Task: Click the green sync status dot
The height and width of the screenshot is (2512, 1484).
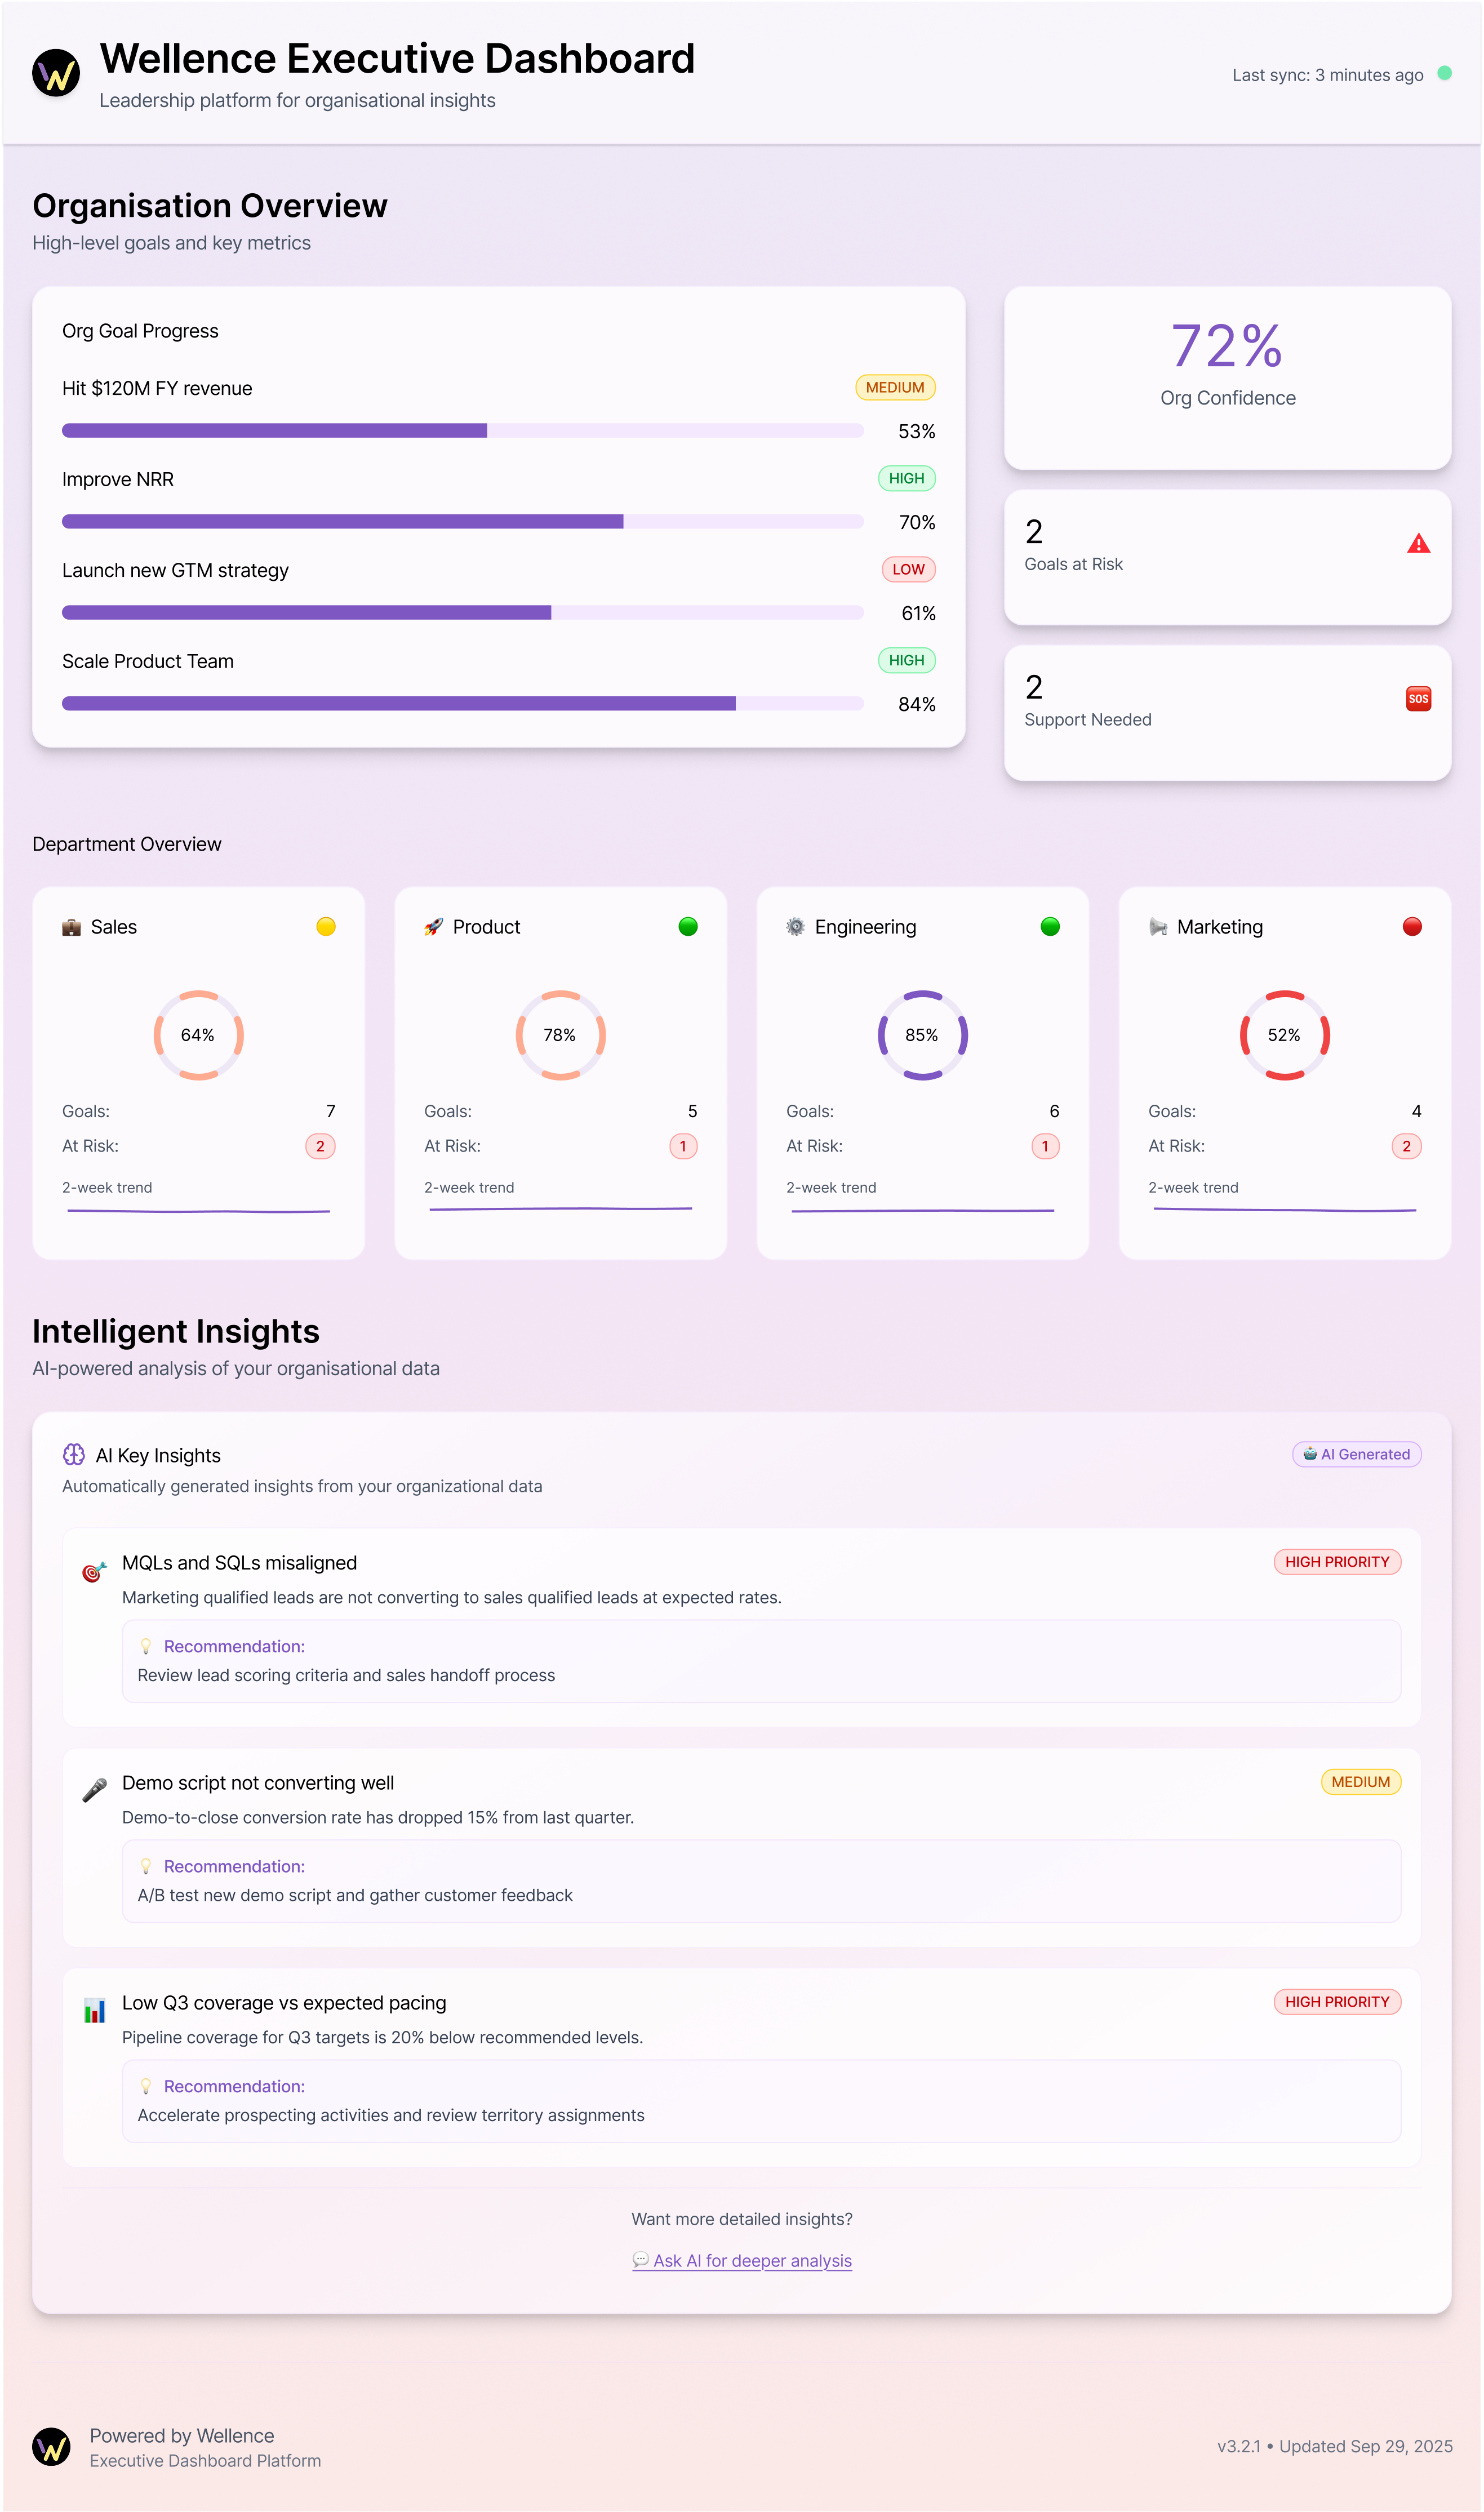Action: pyautogui.click(x=1444, y=73)
